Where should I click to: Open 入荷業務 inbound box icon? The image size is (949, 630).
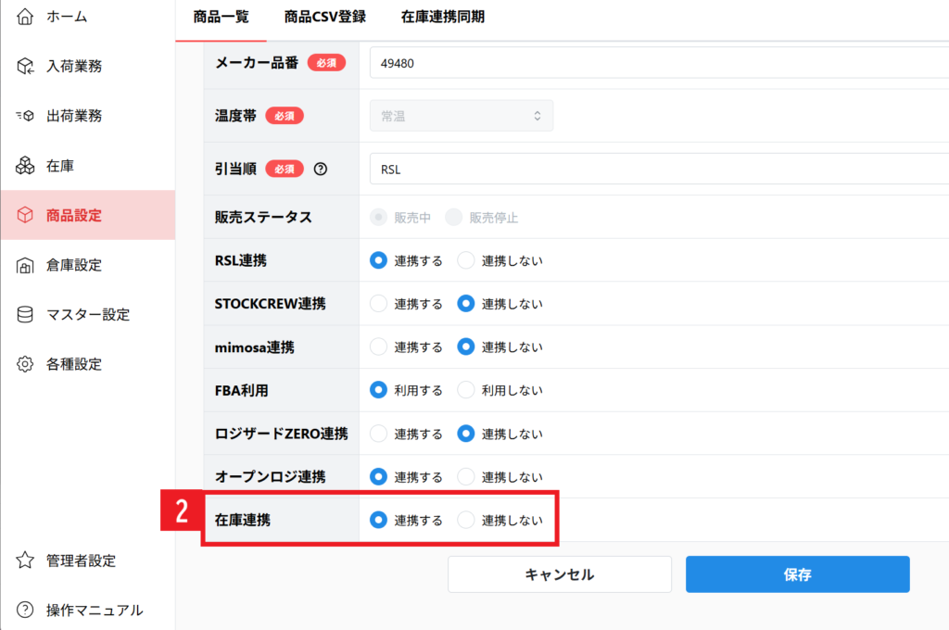pos(25,66)
